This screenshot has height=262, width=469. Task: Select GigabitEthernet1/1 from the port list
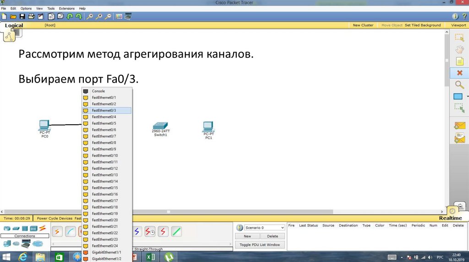107,252
